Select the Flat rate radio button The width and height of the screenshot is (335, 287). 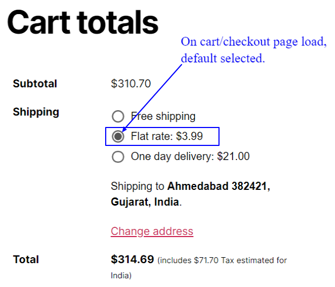coord(118,136)
